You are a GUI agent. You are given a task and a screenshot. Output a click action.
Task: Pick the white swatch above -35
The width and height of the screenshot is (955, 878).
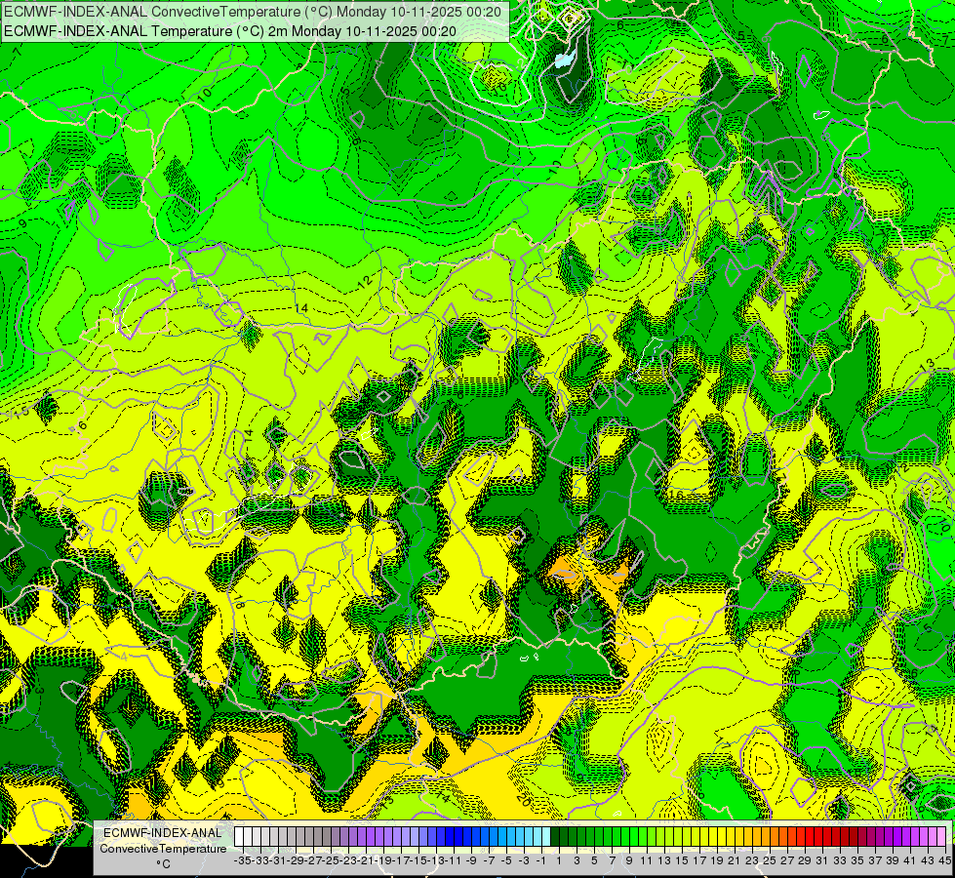[239, 836]
